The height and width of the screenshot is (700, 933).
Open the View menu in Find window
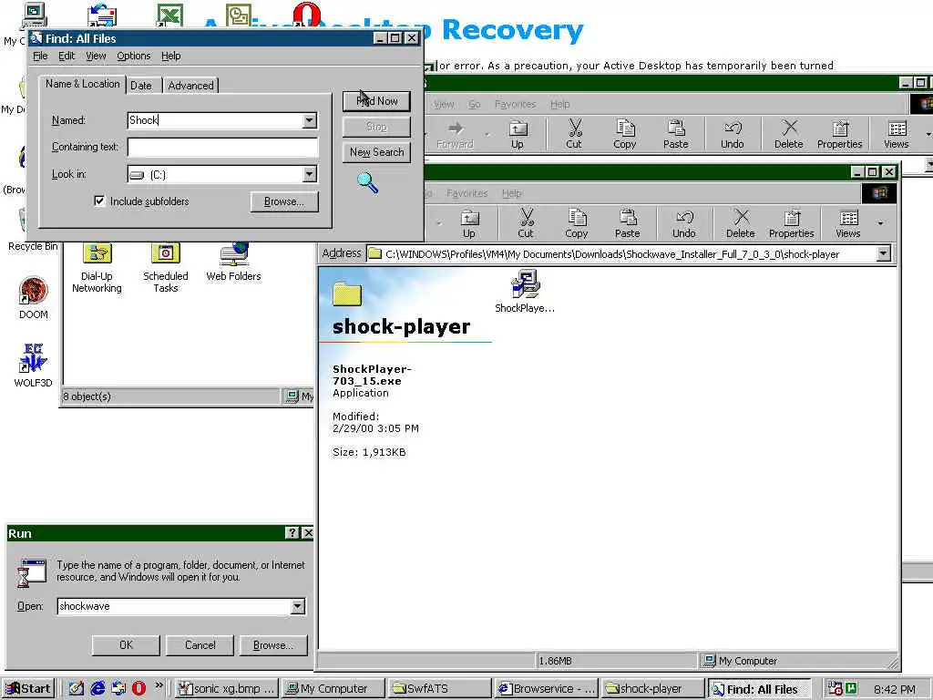(96, 56)
